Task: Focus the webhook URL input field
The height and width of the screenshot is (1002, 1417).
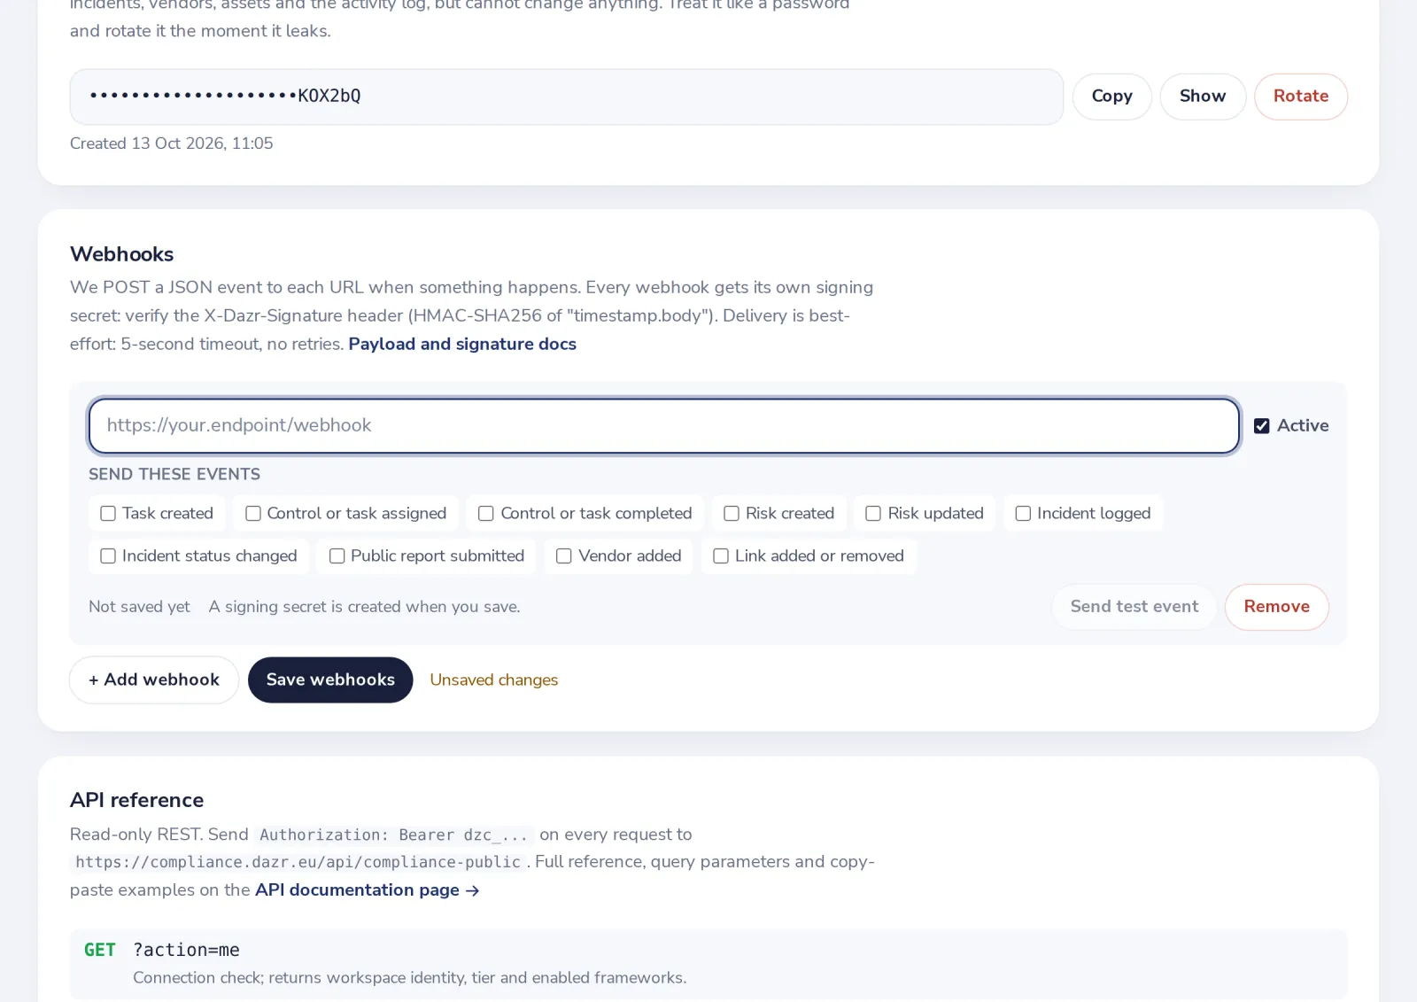Action: [663, 425]
